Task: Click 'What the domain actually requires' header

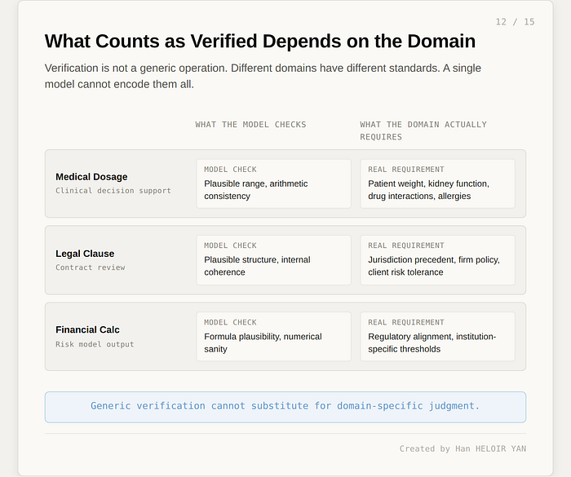Action: [x=423, y=130]
